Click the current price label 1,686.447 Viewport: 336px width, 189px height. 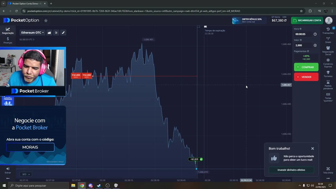(286, 85)
